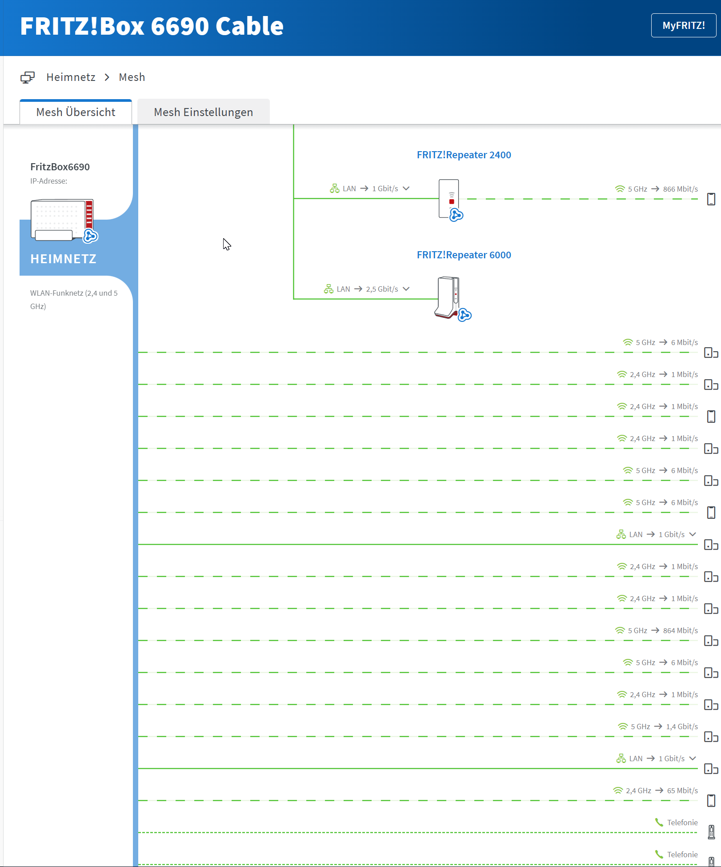Click the mesh badge on FRITZ!Repeater 2400
Screen dimensions: 721x867
[457, 215]
